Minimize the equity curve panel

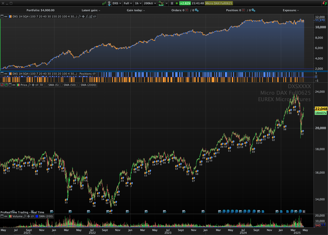pyautogui.click(x=6, y=16)
